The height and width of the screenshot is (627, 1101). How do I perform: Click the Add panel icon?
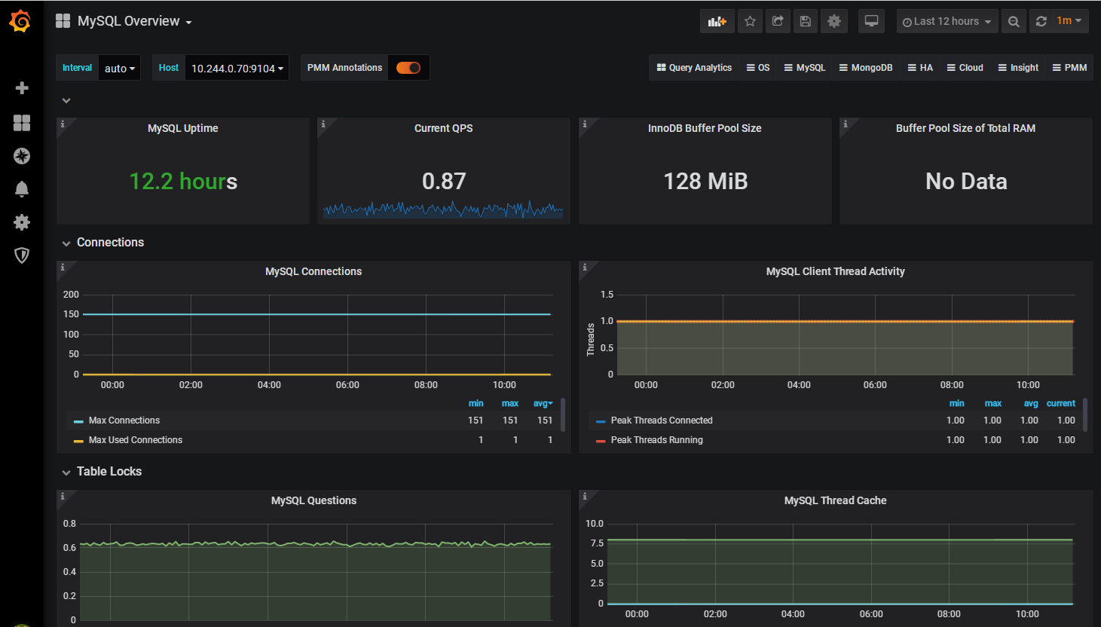click(717, 21)
